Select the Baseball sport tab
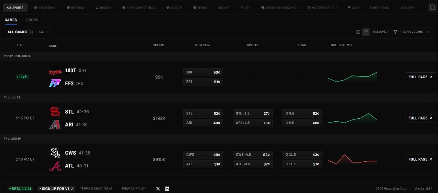Viewport: 438px width, 193px height. pyautogui.click(x=76, y=8)
